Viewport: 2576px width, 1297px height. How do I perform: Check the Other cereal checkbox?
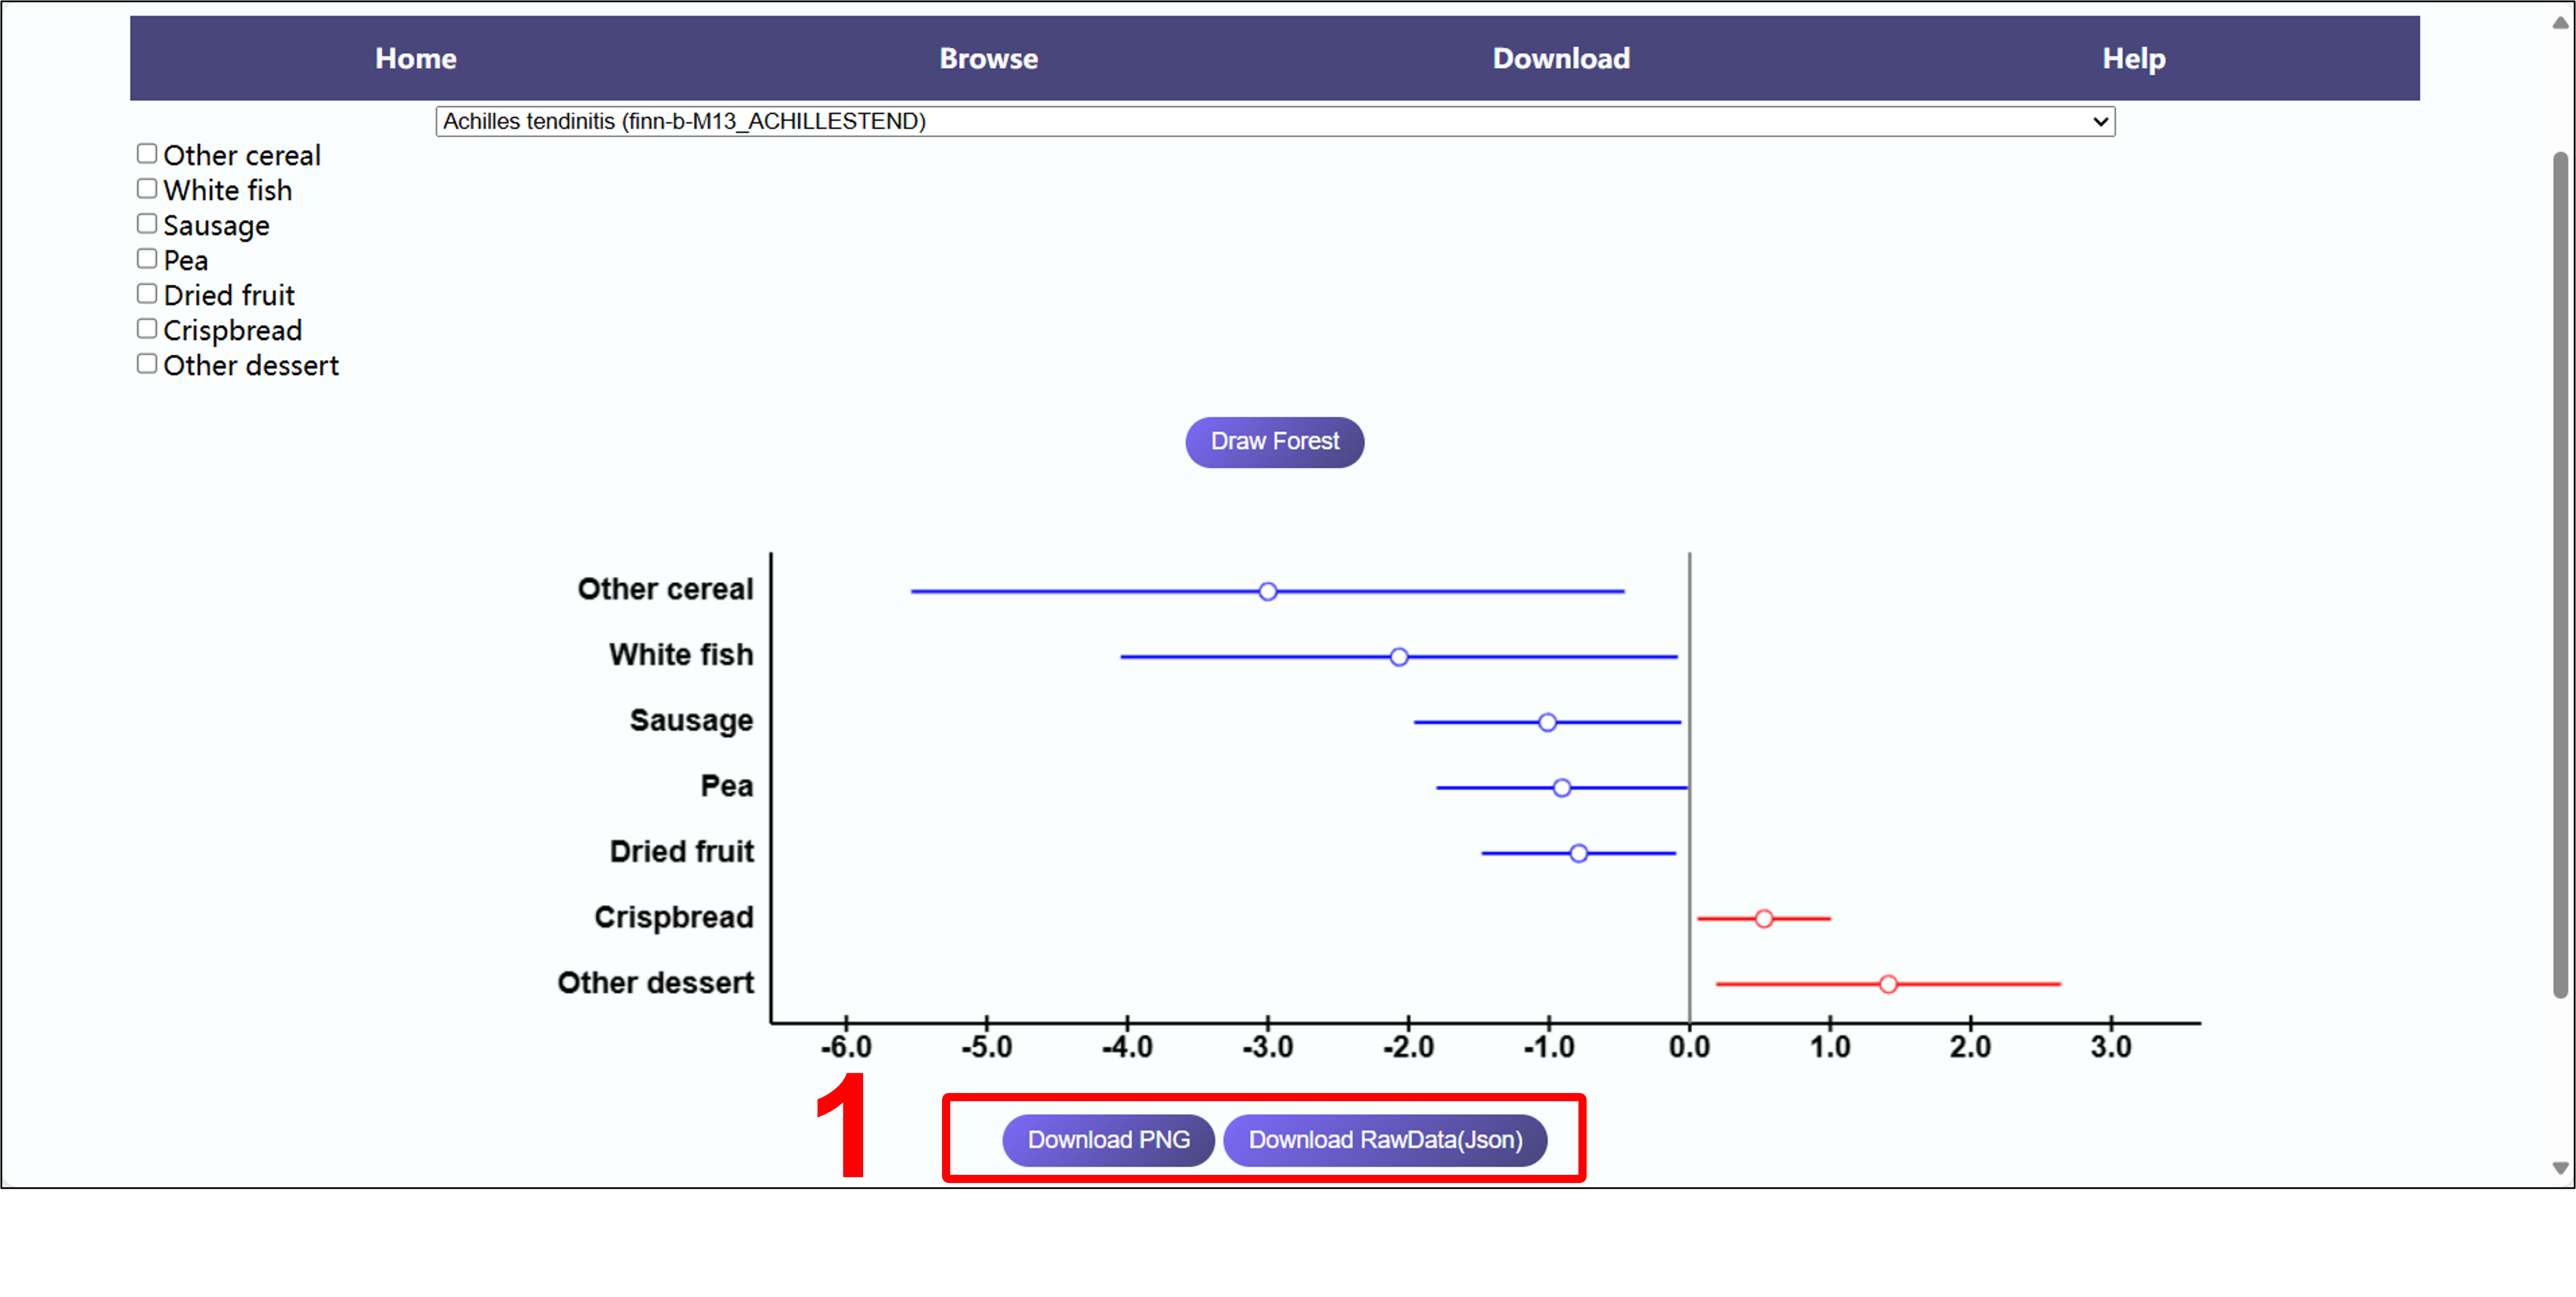[147, 154]
